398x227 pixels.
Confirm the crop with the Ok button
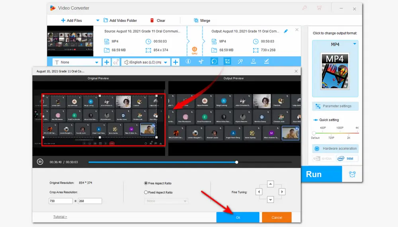point(238,217)
